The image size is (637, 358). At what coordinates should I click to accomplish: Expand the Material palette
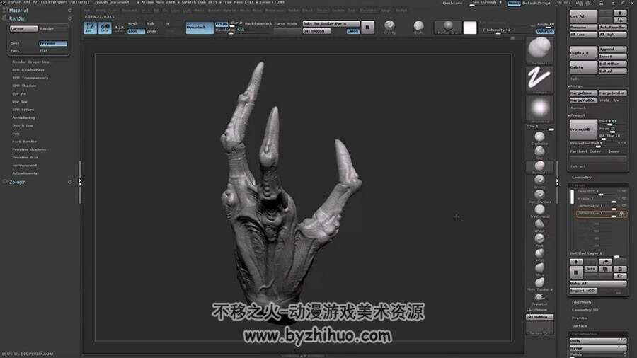[18, 11]
